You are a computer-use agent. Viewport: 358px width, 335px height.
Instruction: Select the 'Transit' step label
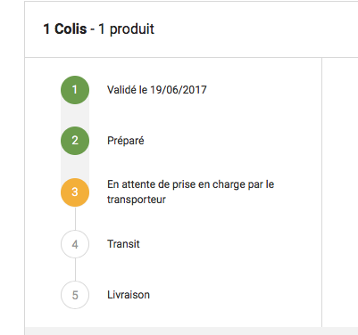[123, 244]
